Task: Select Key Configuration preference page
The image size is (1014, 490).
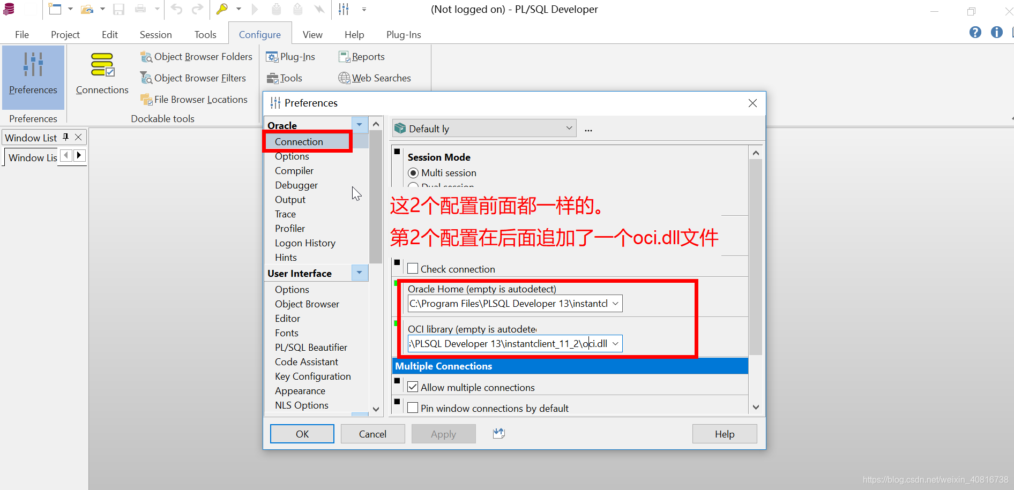Action: pos(313,376)
